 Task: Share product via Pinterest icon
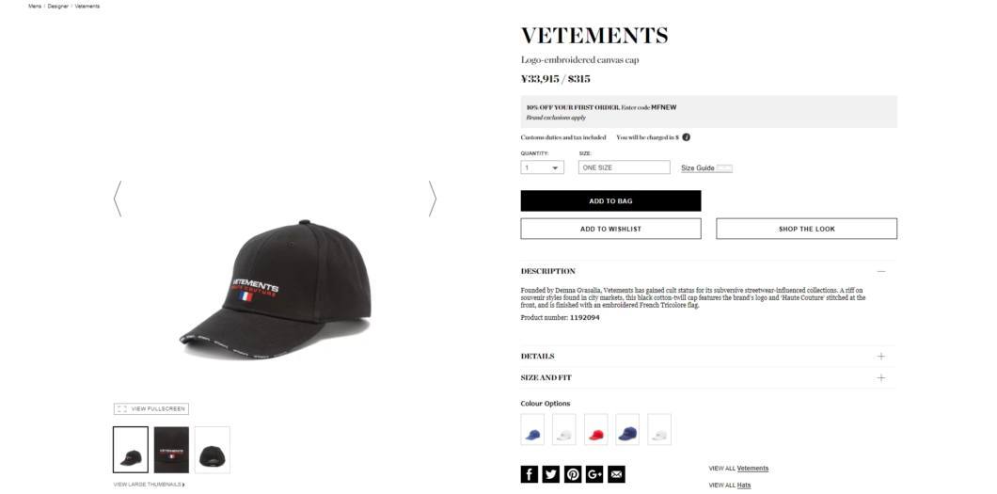(573, 474)
